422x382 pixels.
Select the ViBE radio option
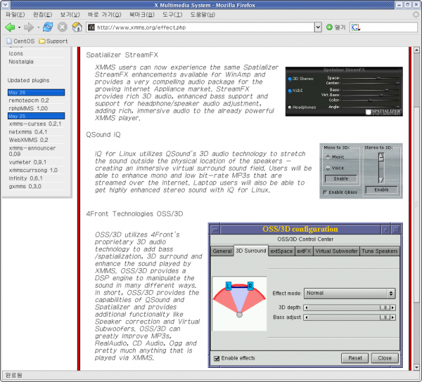pyautogui.click(x=290, y=91)
